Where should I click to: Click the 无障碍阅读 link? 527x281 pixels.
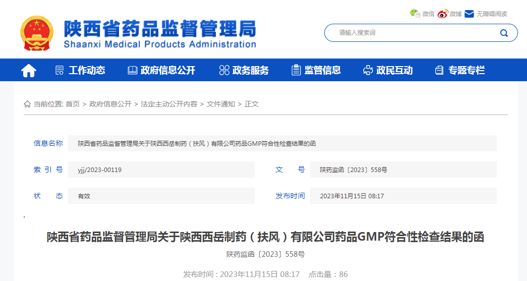(492, 14)
